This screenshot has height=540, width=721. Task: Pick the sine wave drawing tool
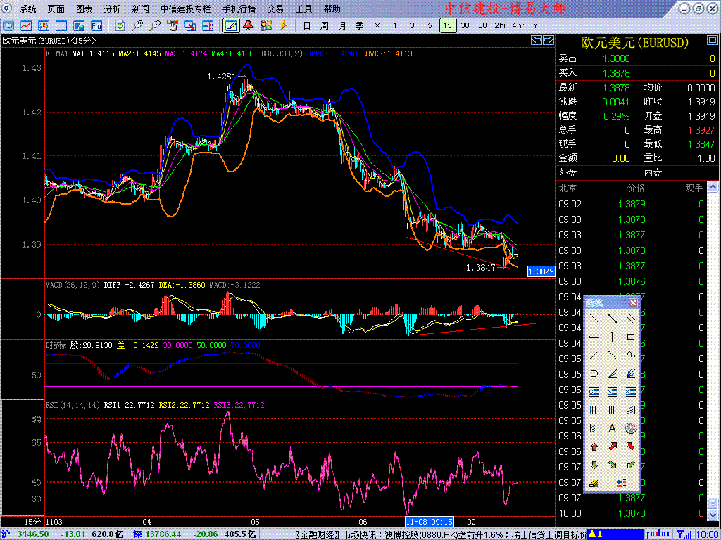pos(630,355)
